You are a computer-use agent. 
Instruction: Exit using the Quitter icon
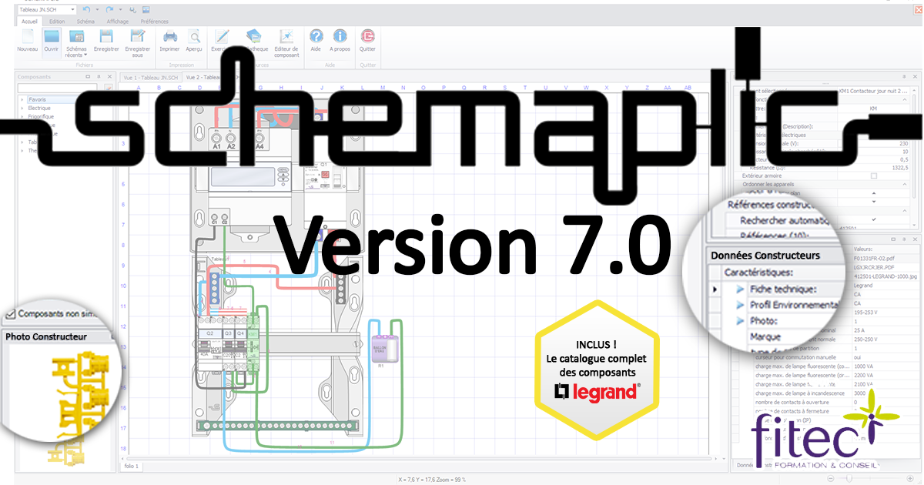[x=367, y=36]
